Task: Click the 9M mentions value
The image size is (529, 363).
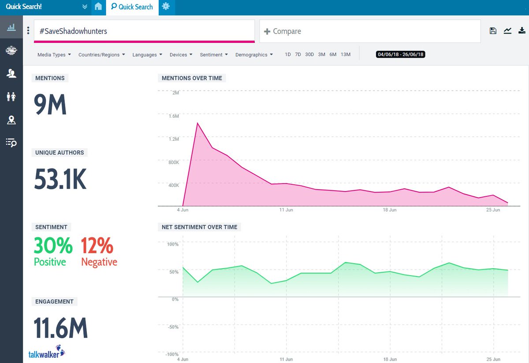Action: tap(50, 105)
